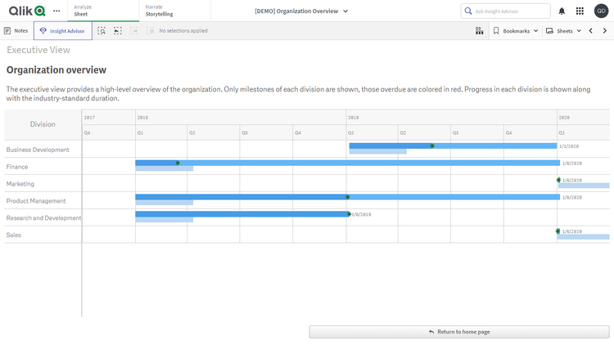Switch to the Narrate Storytelling tab
Screen dimensions: 614x345
click(159, 11)
